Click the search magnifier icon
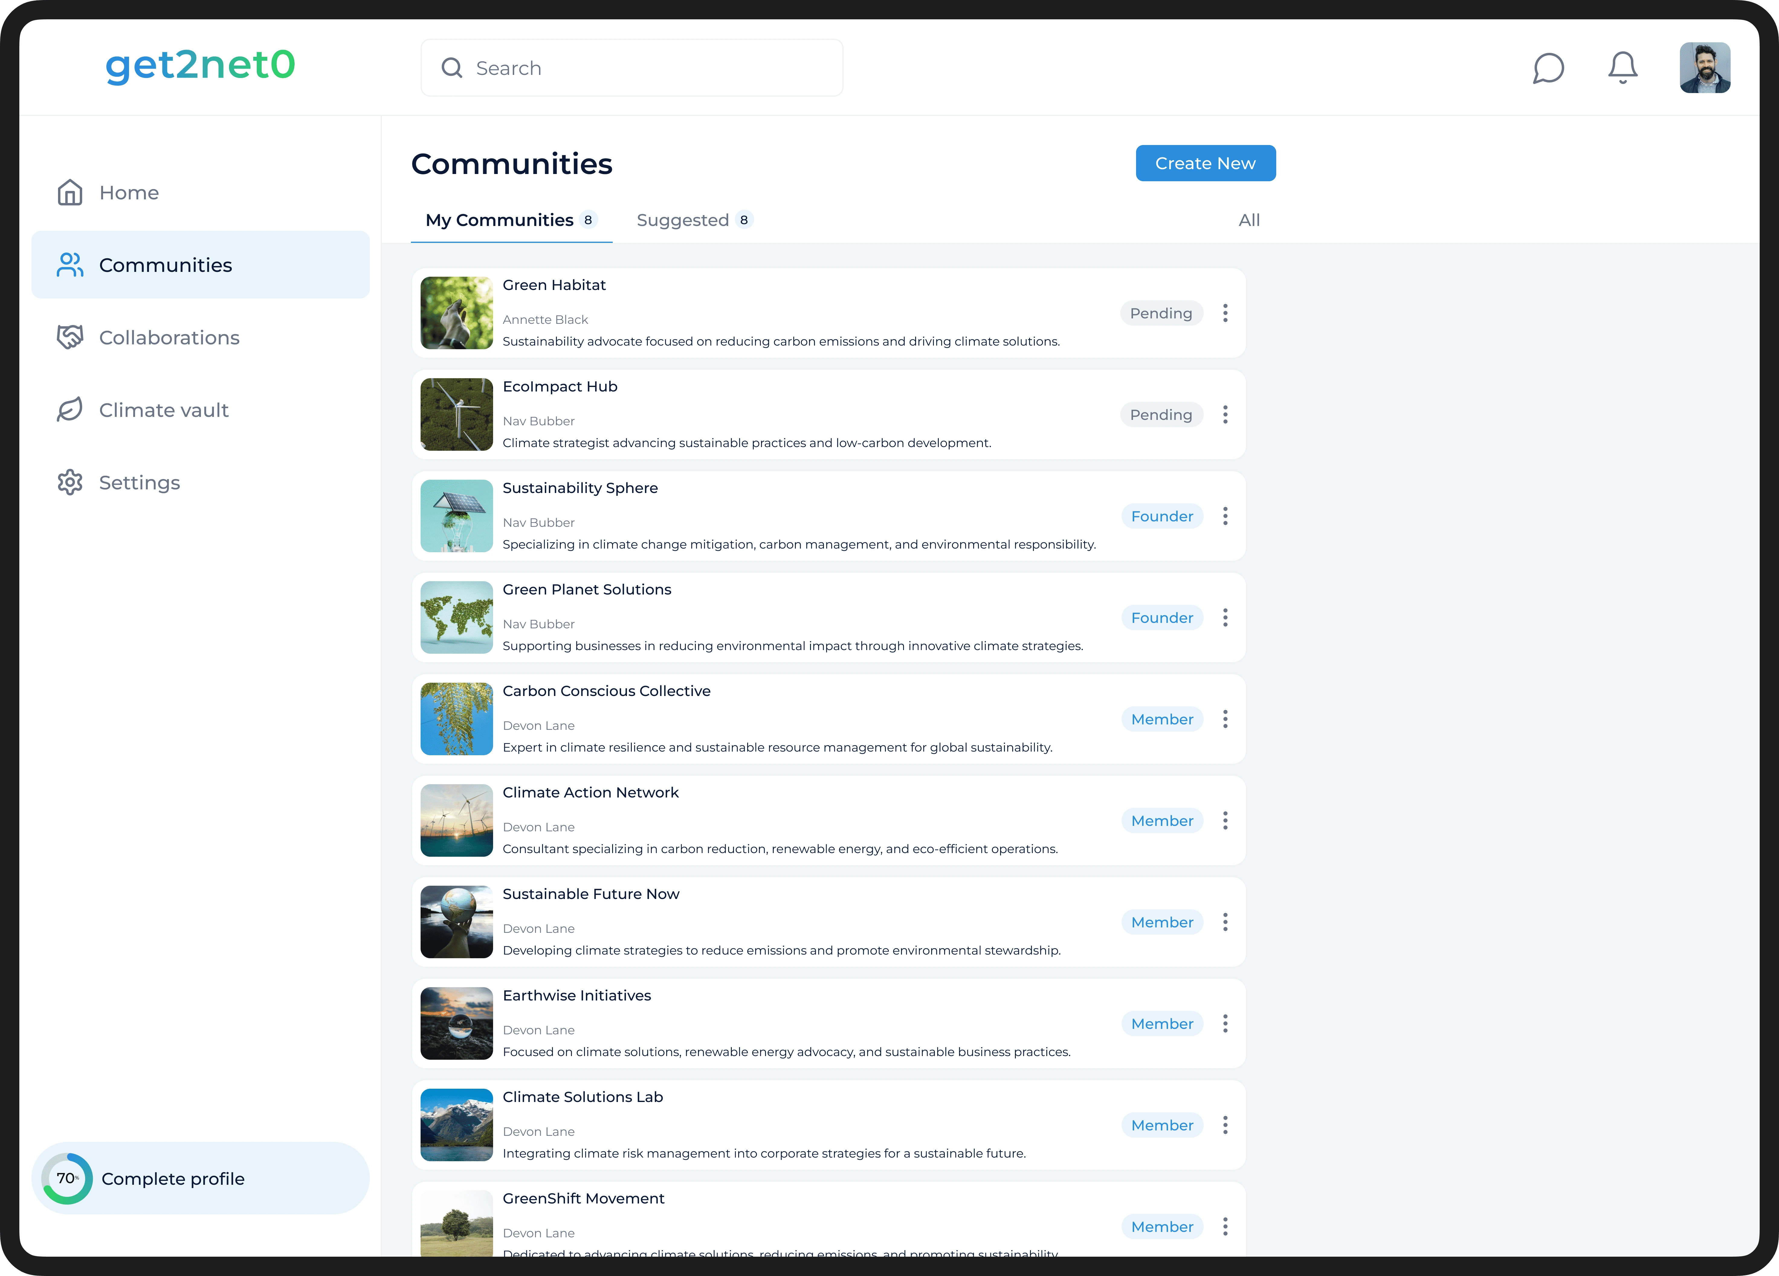 coord(452,68)
